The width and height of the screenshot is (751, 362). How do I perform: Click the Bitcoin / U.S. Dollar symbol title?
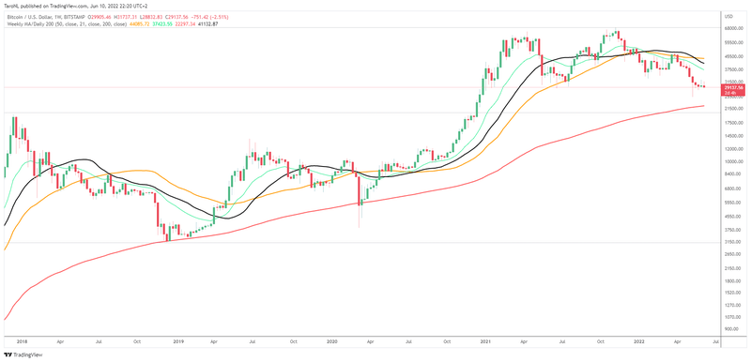[30, 17]
